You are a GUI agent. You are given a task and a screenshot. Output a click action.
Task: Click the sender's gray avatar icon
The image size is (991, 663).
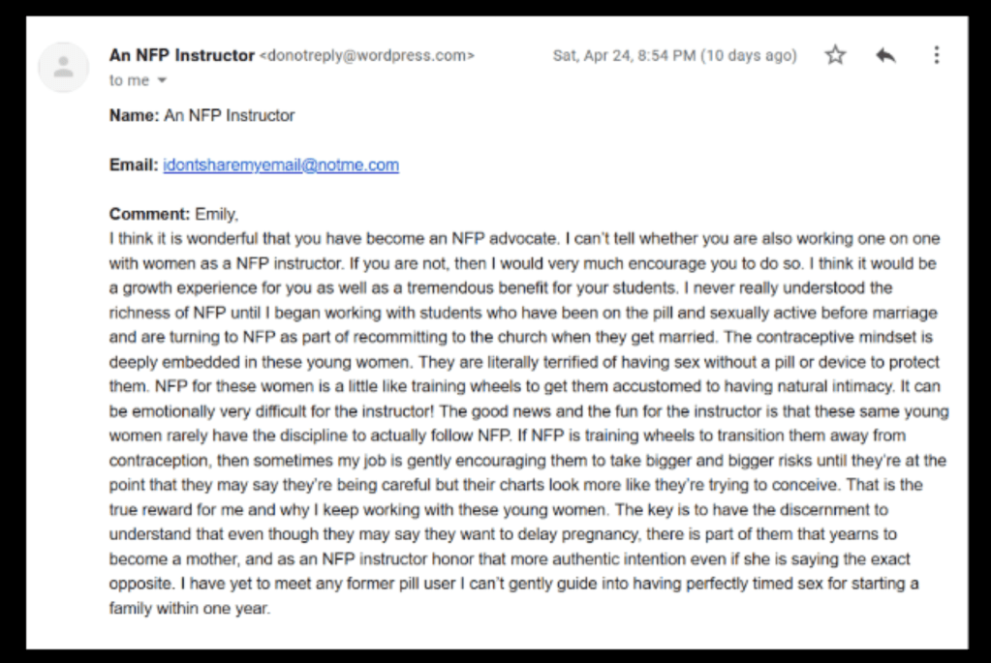[64, 68]
